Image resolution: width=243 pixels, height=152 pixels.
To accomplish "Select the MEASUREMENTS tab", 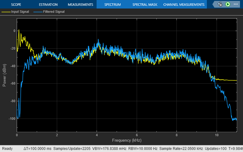I will [80, 5].
